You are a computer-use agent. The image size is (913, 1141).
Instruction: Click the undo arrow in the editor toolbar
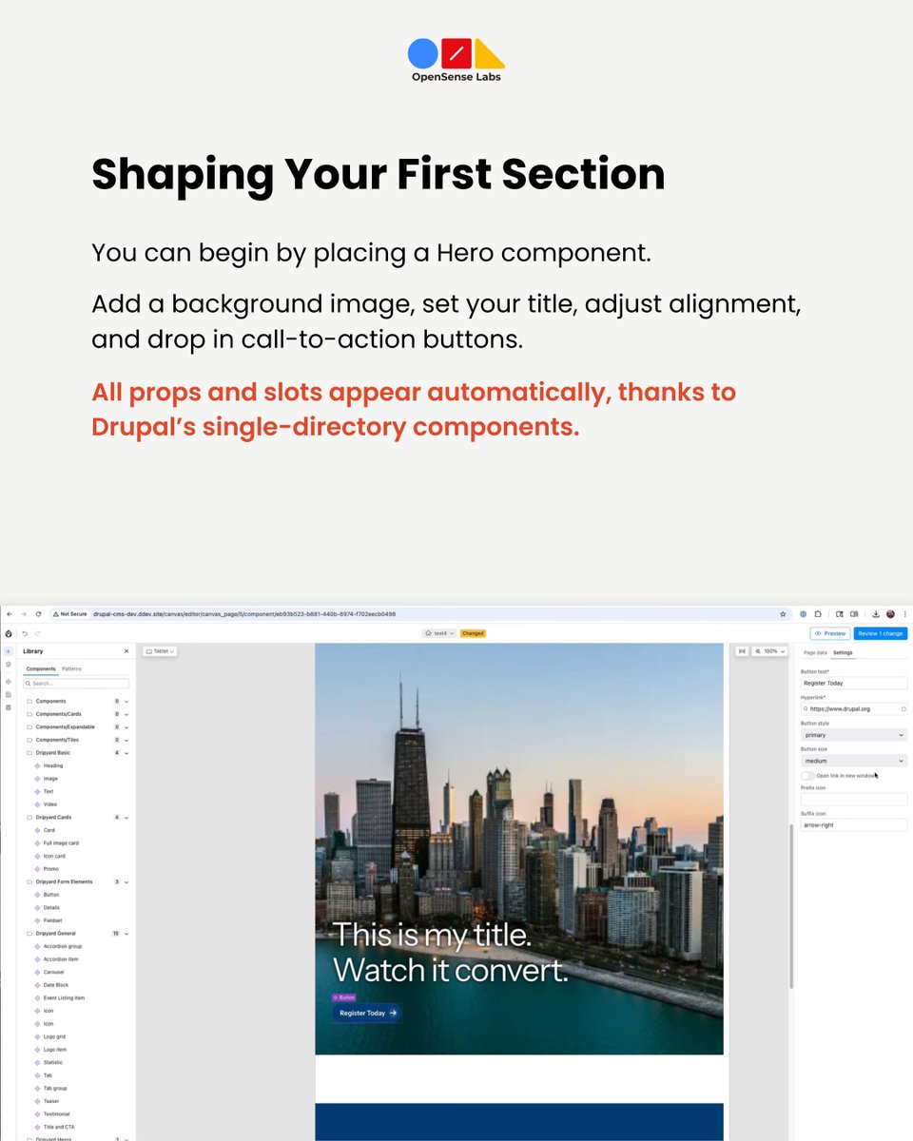coord(25,633)
